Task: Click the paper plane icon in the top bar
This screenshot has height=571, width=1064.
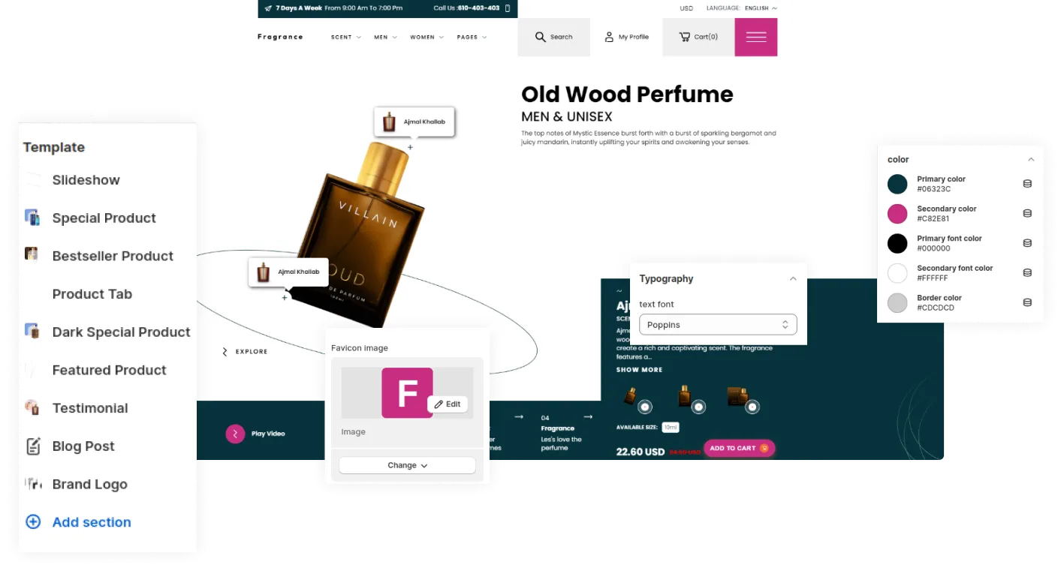Action: [x=268, y=8]
